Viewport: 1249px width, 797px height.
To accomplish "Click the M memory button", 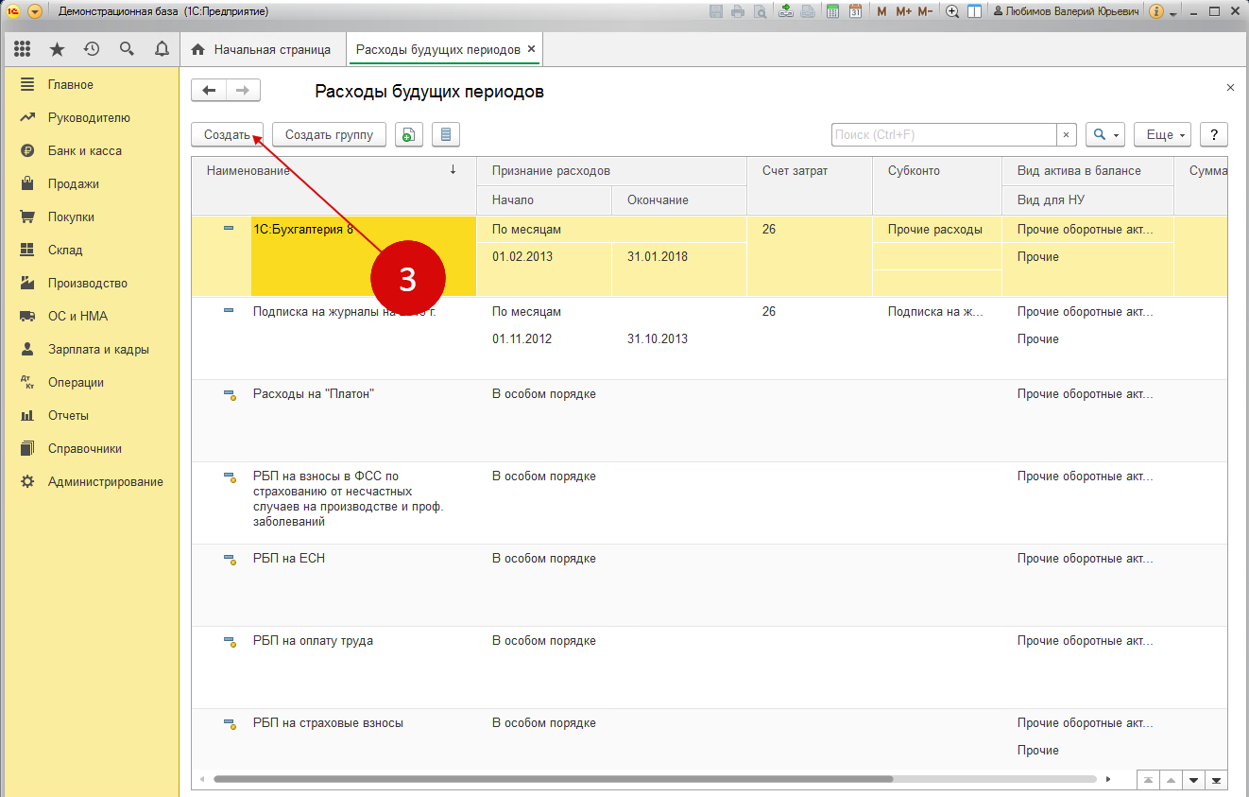I will [x=881, y=11].
